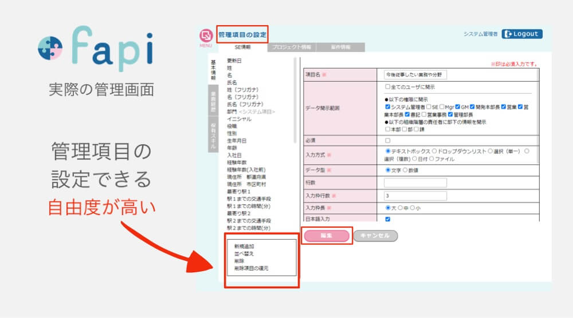
Task: Open the 削除項目の復元 link
Action: point(251,268)
